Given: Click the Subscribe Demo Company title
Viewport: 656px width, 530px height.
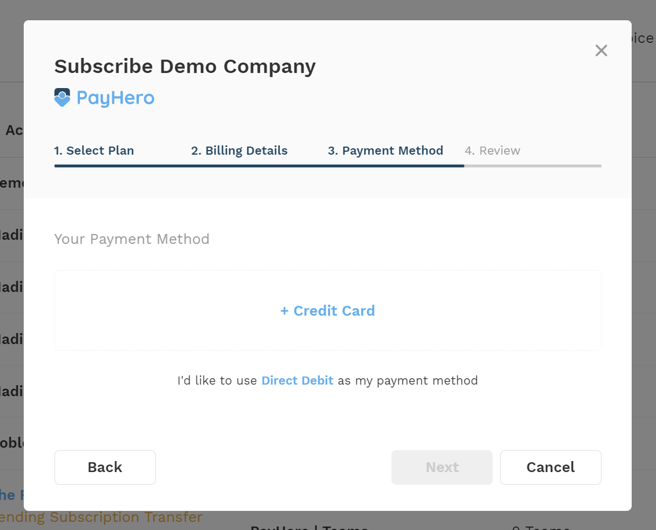Looking at the screenshot, I should (185, 66).
